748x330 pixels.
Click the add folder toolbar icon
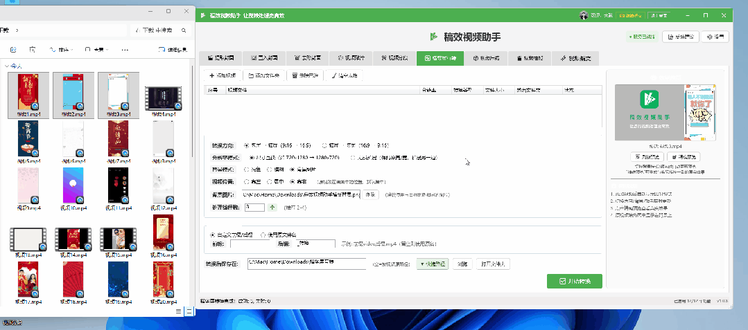coord(250,75)
